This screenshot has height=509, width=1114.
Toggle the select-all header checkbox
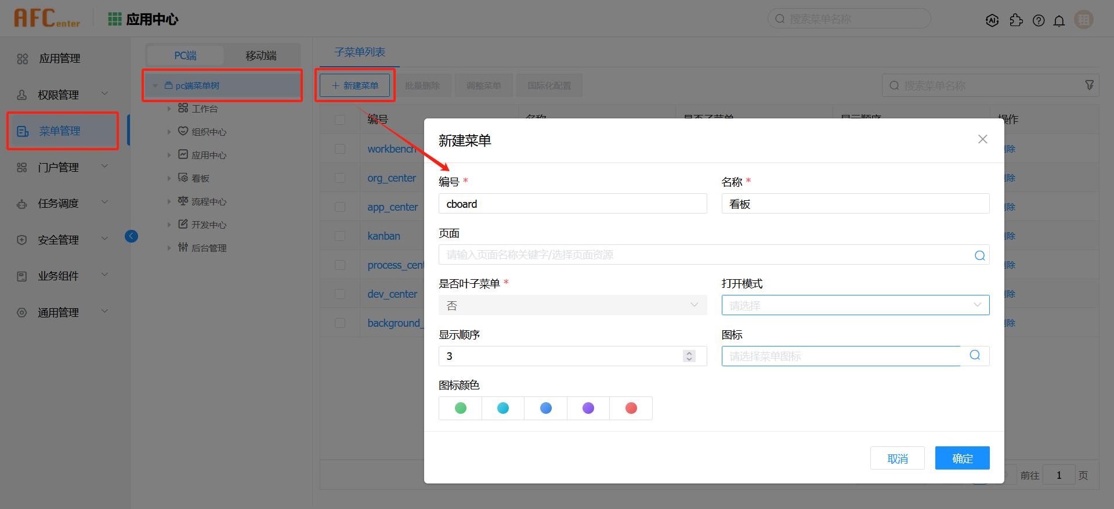click(340, 120)
